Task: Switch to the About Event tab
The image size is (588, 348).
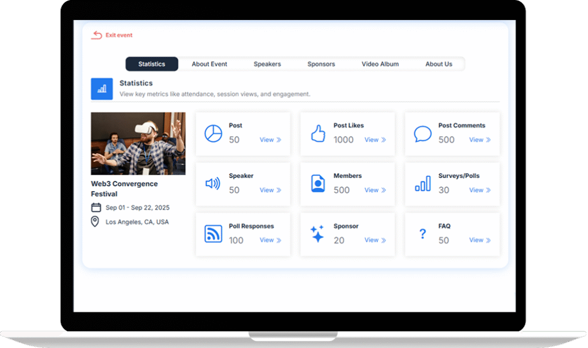Action: [209, 64]
